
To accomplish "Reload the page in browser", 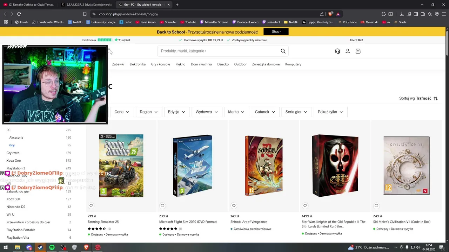I will [x=19, y=14].
